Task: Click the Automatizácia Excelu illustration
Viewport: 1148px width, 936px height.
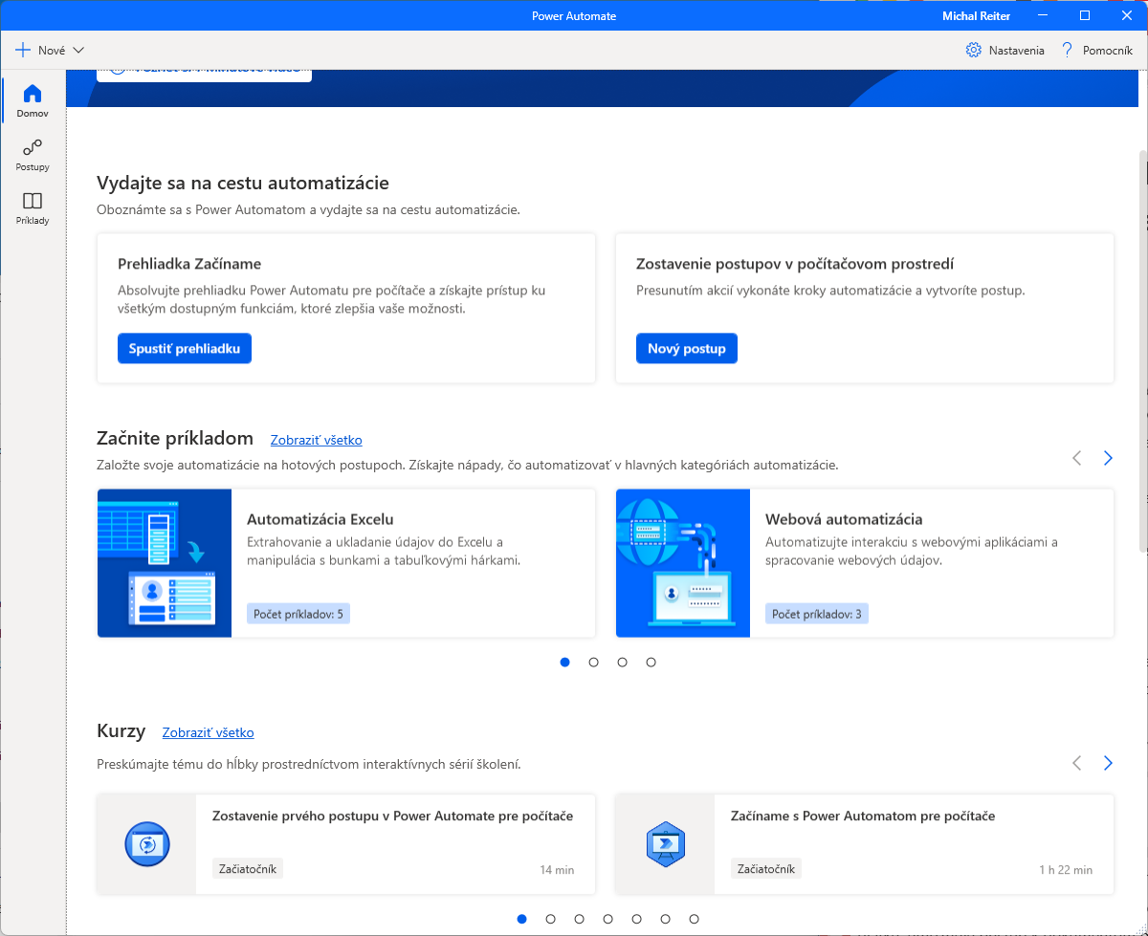Action: point(165,563)
